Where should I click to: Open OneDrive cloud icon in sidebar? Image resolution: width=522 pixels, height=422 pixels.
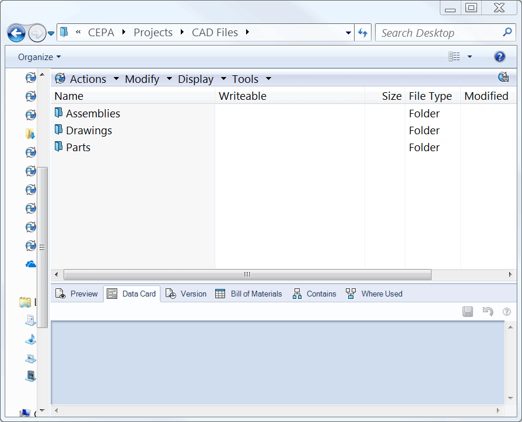pyautogui.click(x=31, y=264)
